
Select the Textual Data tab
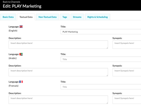tap(26, 17)
